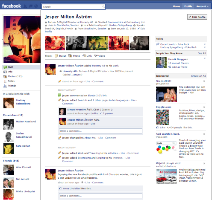Click the facebook logo
212x200 pixels.
(12, 6)
